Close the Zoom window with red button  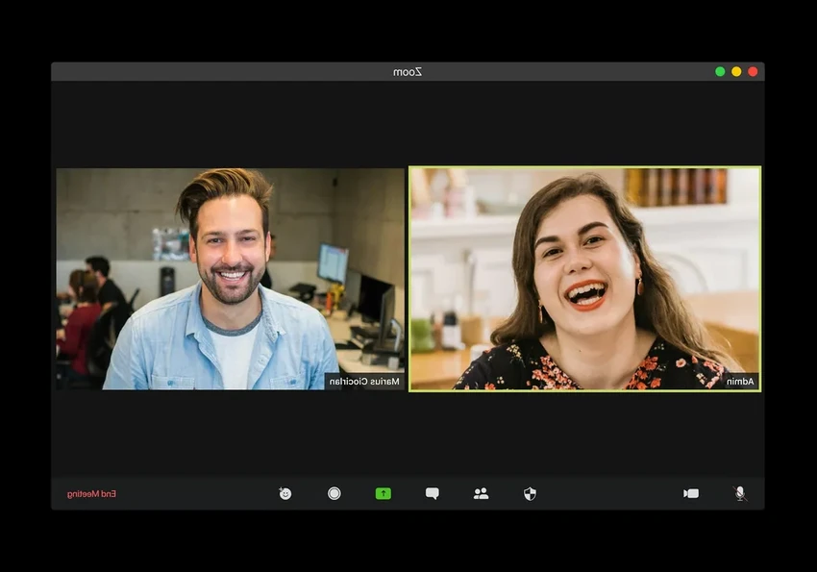click(x=753, y=71)
